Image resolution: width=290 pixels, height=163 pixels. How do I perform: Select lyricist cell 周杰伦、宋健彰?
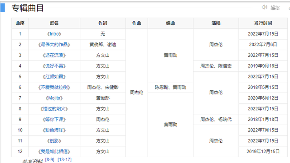click(x=103, y=88)
